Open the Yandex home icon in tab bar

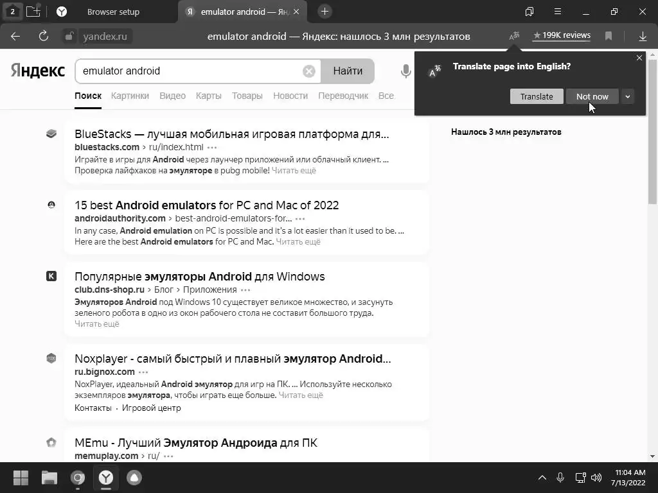pos(62,12)
